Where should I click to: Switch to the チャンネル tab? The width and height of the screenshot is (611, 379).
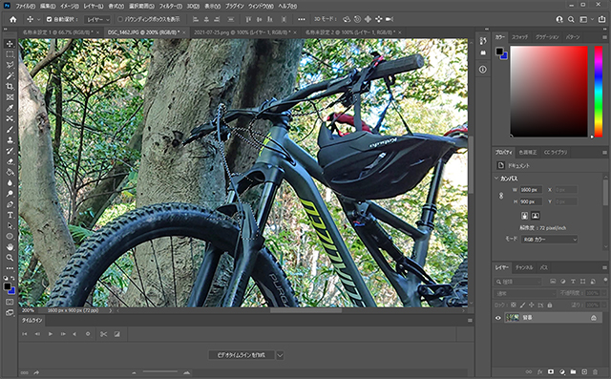pos(524,267)
